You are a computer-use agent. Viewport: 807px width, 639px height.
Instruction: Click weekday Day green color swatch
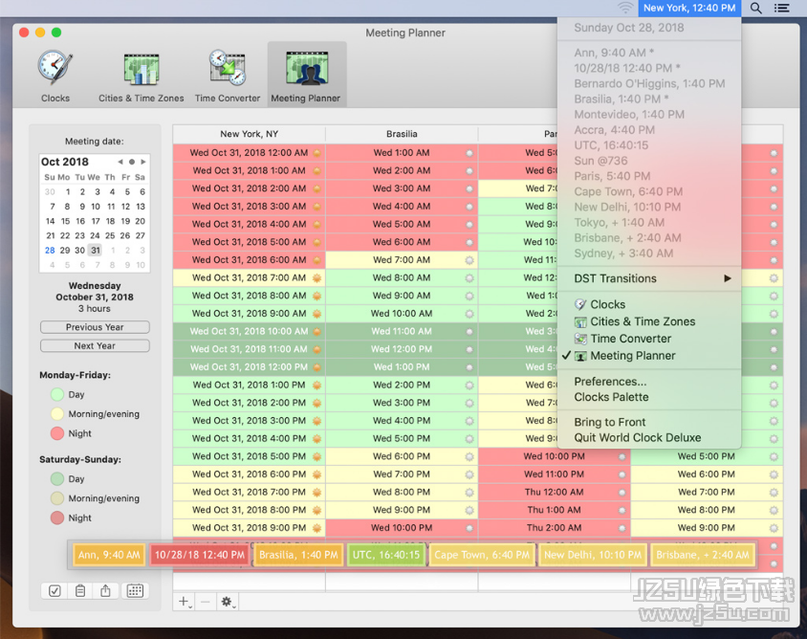pos(57,394)
